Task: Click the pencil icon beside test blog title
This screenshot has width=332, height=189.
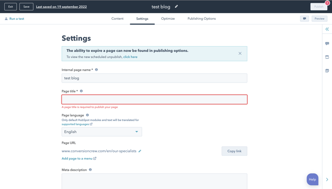Action: coord(176,7)
